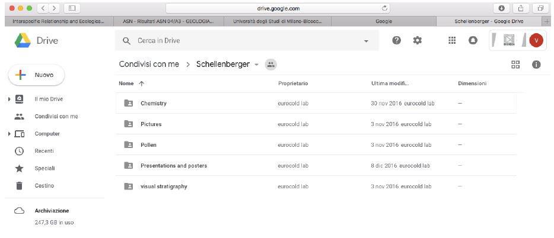Reverse sort order arrow by Nome
The image size is (554, 238).
pos(142,83)
